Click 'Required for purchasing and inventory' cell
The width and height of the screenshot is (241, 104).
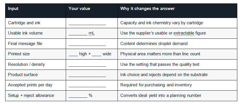pos(177,85)
